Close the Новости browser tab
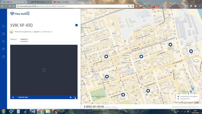The height and width of the screenshot is (114, 202). tap(25, 2)
